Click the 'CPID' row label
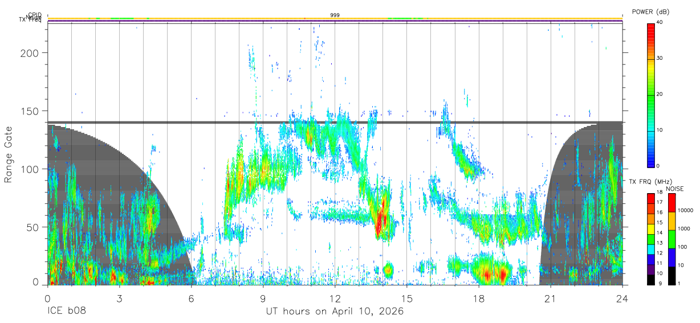 (35, 15)
